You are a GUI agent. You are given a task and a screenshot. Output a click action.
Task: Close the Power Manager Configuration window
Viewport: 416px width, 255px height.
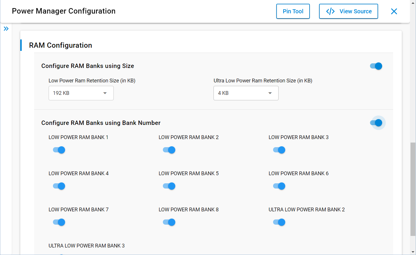(x=394, y=11)
